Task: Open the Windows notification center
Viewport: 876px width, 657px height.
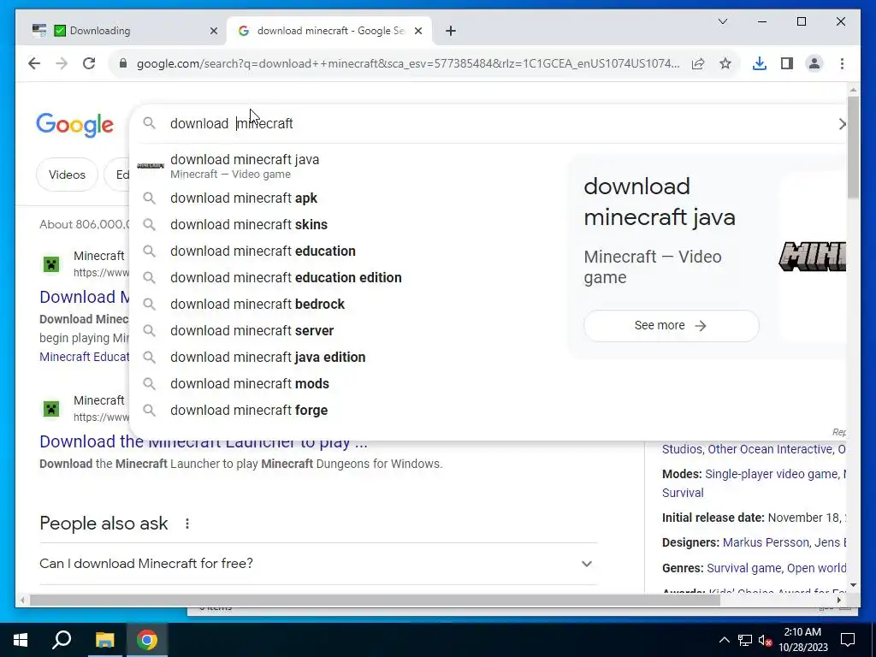Action: tap(848, 640)
